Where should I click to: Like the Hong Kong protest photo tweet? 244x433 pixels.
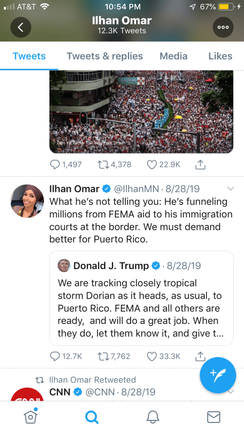pos(152,165)
